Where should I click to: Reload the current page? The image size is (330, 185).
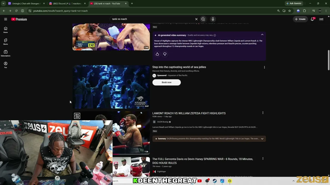[x=16, y=11]
